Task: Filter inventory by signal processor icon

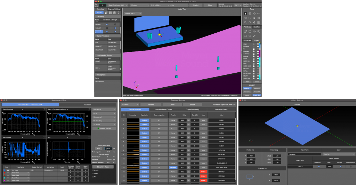Action: click(110, 13)
